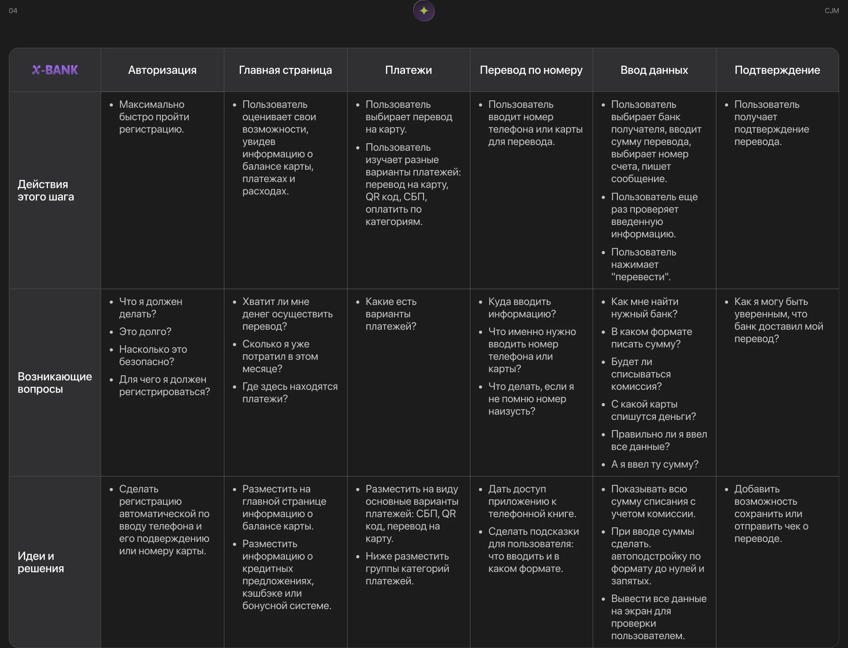Select the Главная страница column header
This screenshot has width=848, height=648.
285,70
